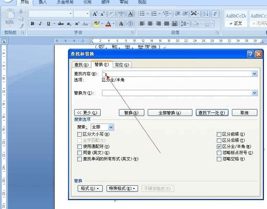
Task: Enable 同音(英文) checkbox
Action: [79, 153]
